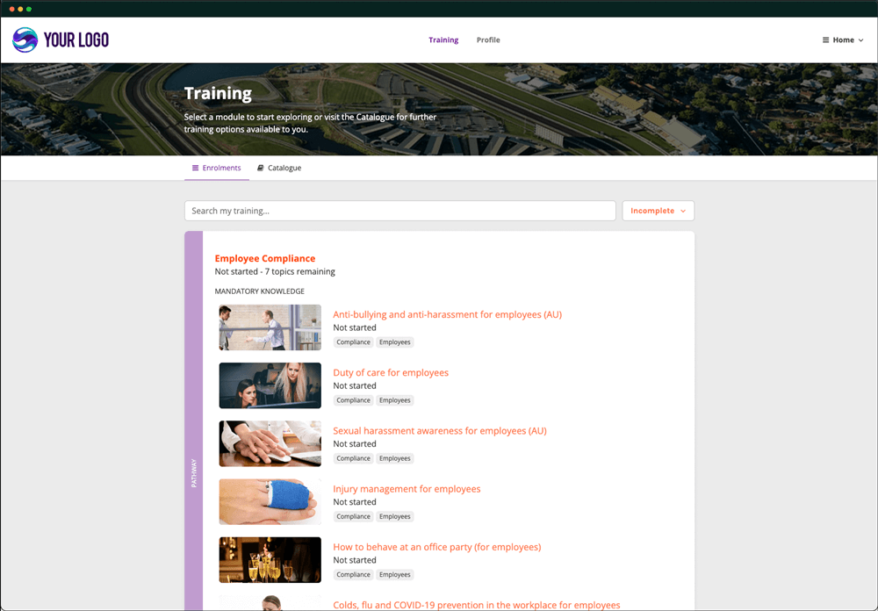Click the search my training field
Image resolution: width=878 pixels, height=611 pixels.
399,211
